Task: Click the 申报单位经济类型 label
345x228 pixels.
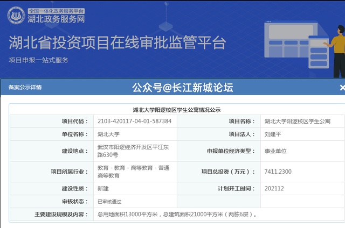Action: 231,151
